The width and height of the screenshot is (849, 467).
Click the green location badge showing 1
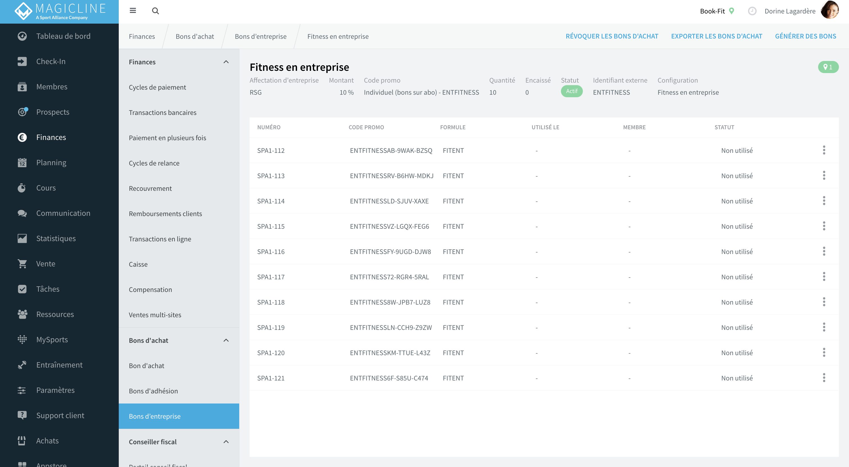pos(828,67)
